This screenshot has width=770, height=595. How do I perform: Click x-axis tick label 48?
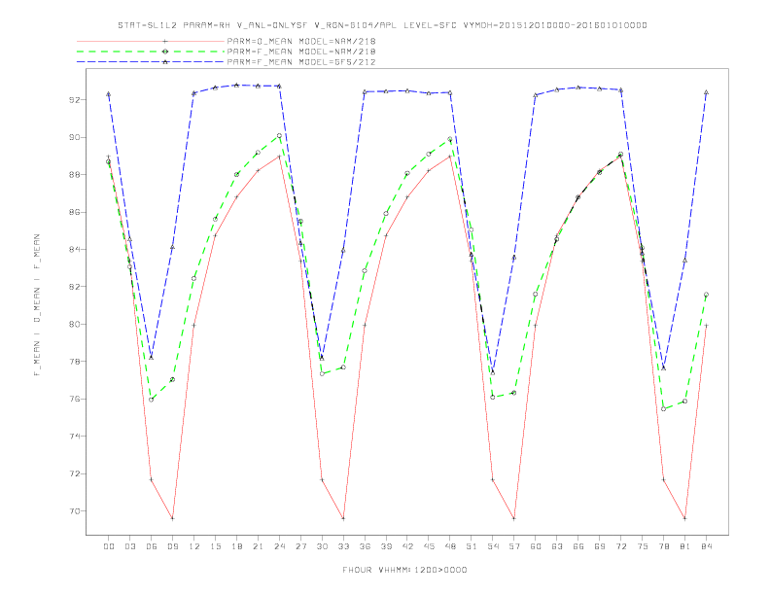click(x=450, y=546)
